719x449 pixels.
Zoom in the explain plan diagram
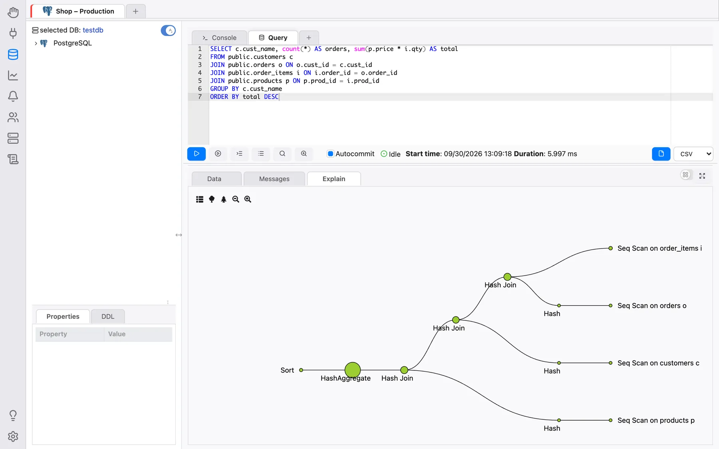click(x=248, y=199)
